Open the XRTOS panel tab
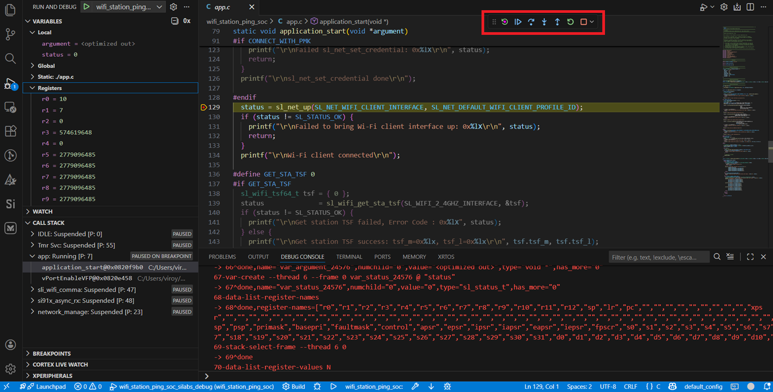 point(446,256)
